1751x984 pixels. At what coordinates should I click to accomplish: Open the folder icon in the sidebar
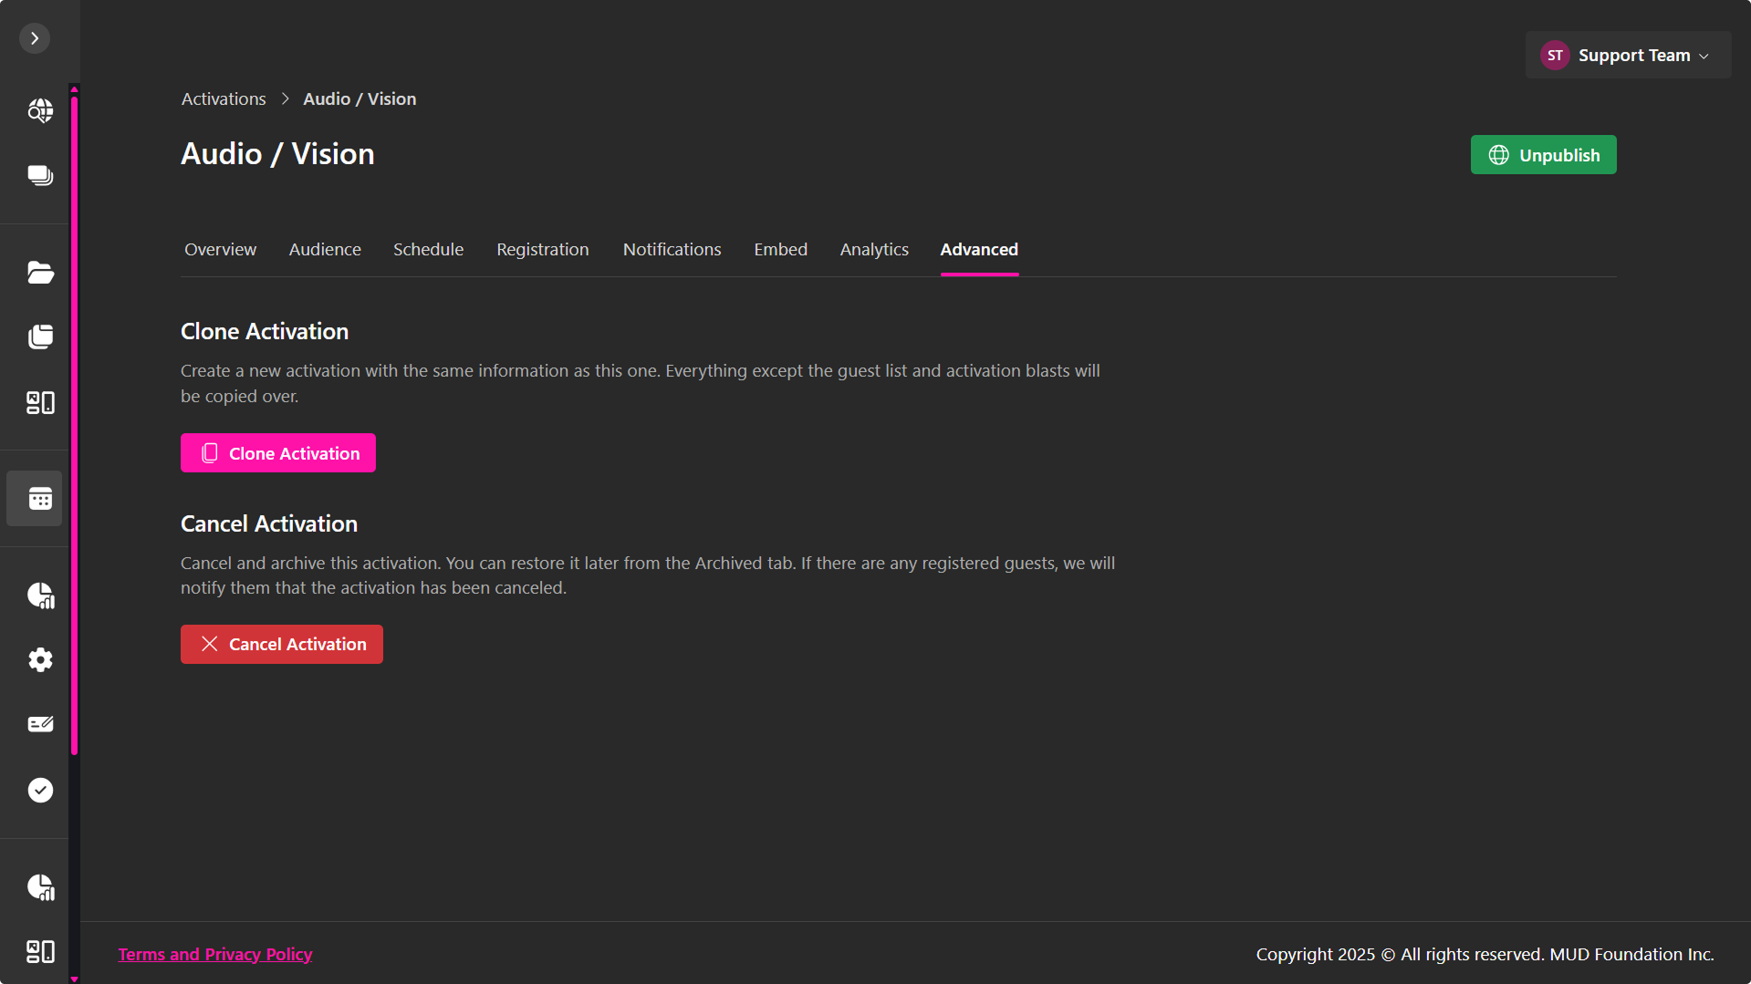coord(40,272)
